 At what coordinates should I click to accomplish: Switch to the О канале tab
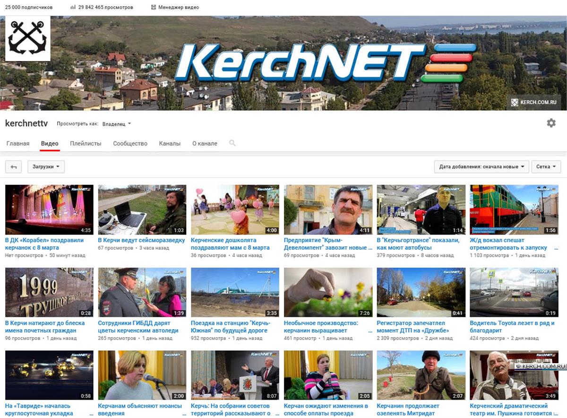click(x=205, y=144)
